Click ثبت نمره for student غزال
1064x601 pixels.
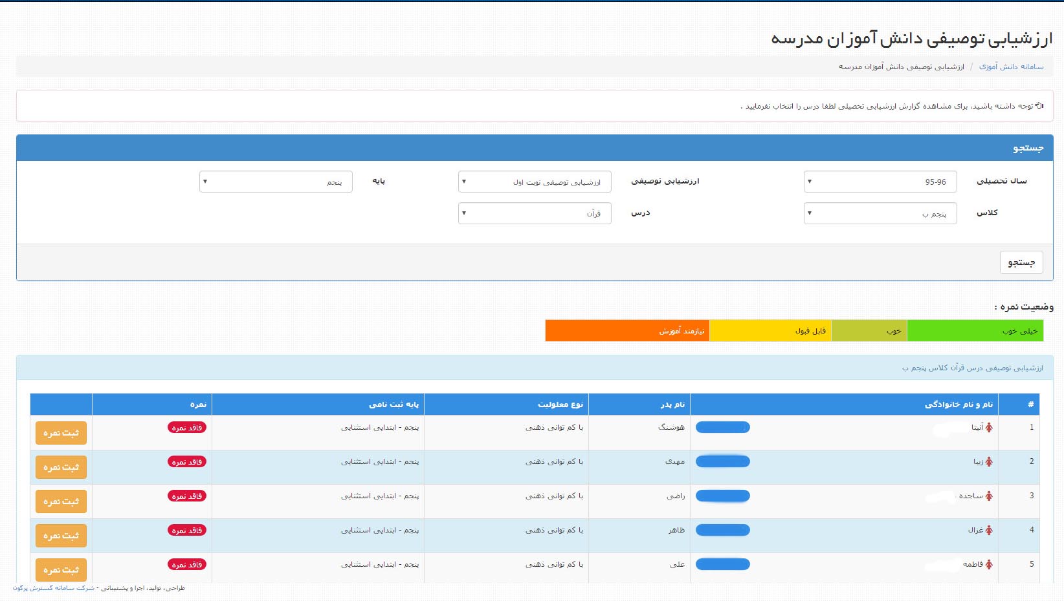click(x=61, y=536)
